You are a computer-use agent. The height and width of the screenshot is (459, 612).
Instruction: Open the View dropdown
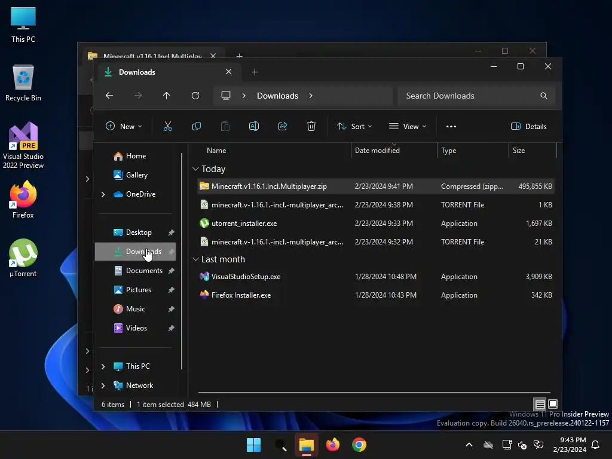[408, 127]
